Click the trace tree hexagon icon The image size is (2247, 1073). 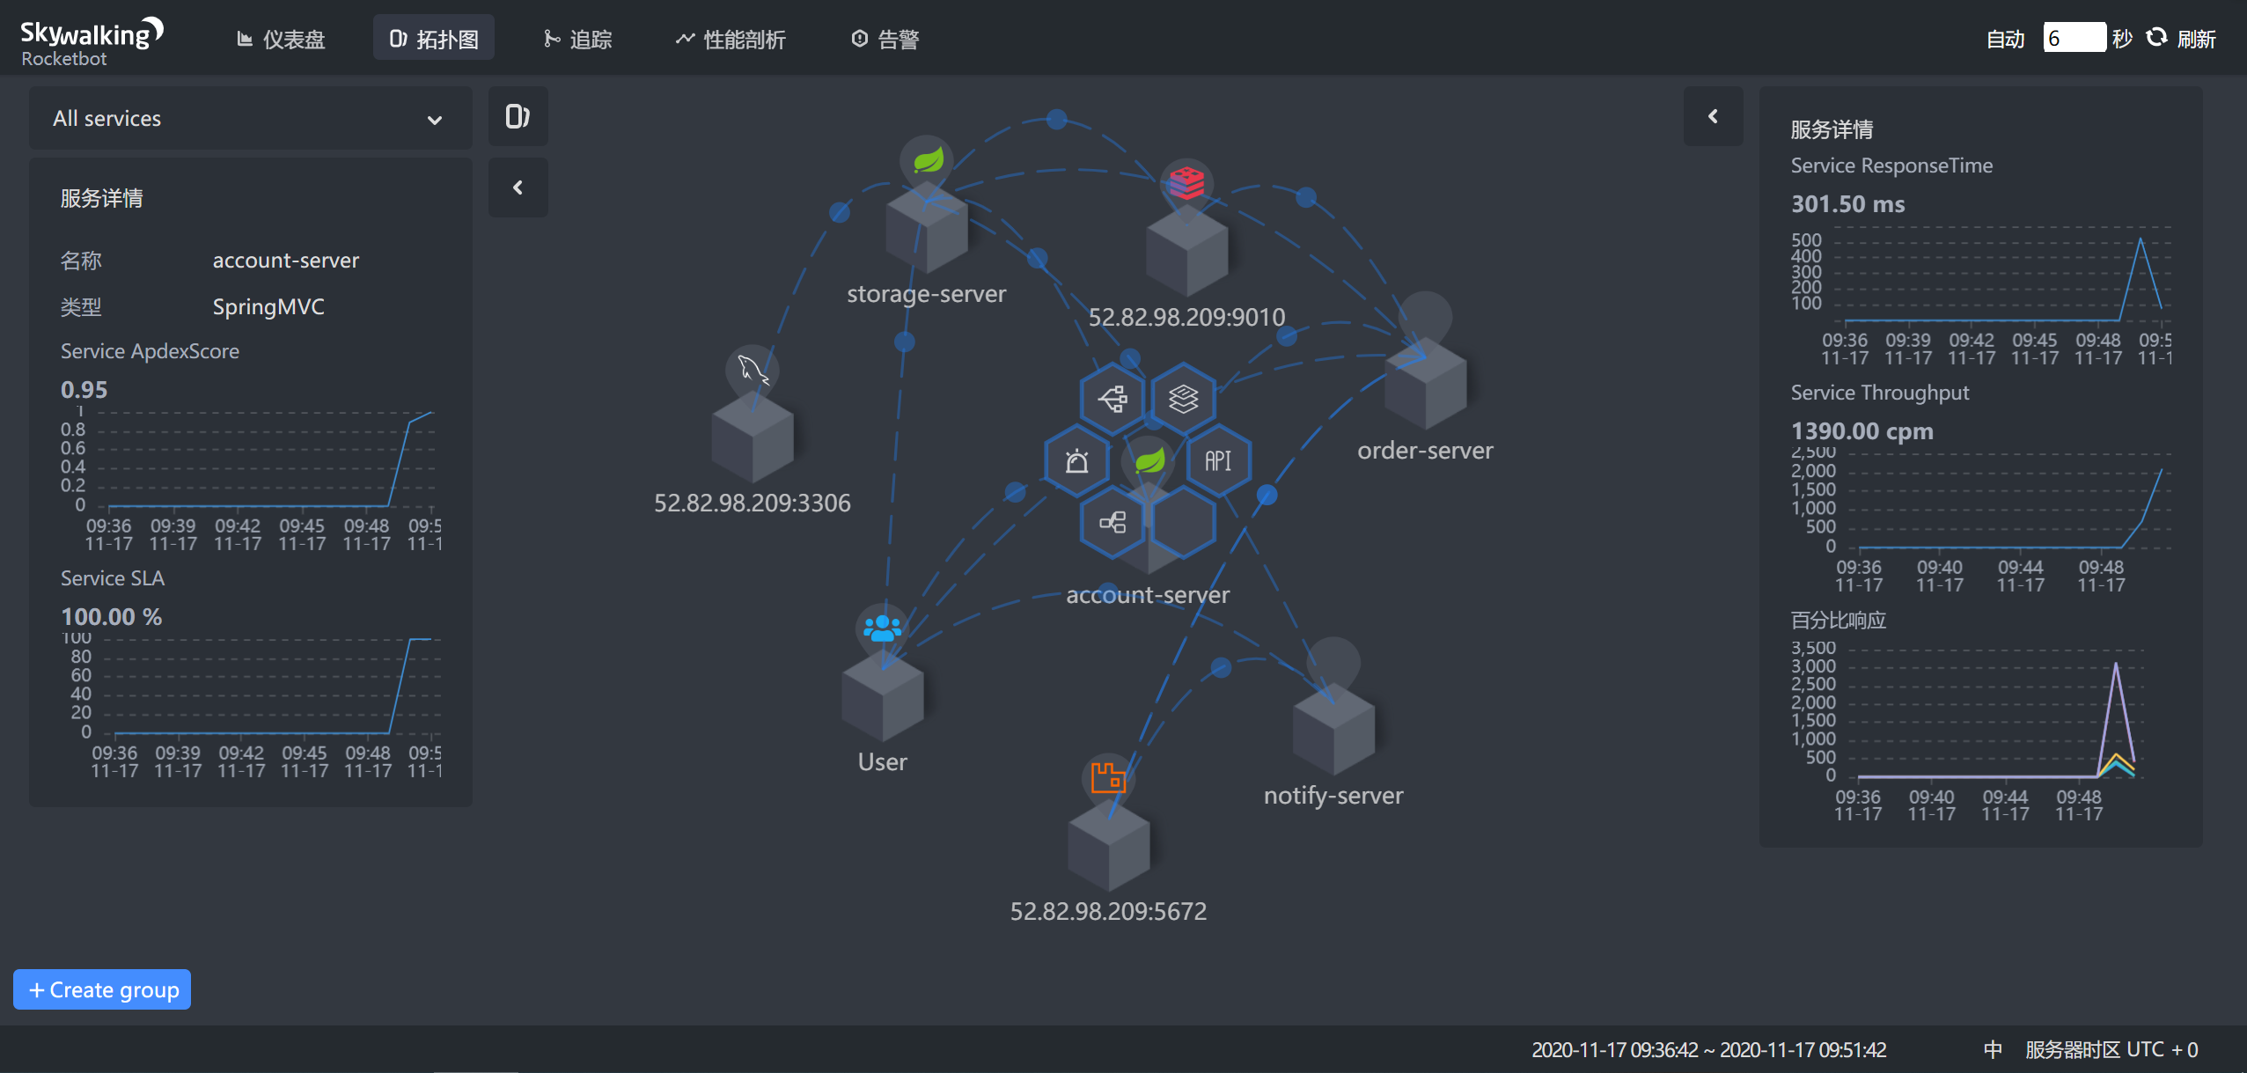point(1112,399)
